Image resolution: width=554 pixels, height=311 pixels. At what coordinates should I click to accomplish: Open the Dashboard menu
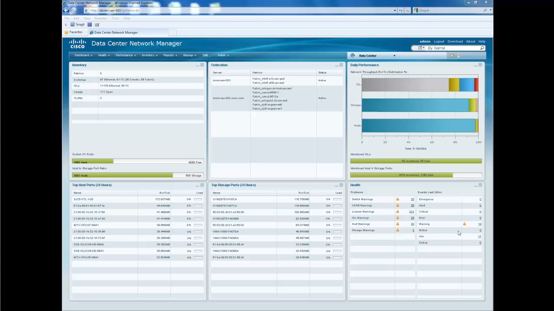point(83,55)
